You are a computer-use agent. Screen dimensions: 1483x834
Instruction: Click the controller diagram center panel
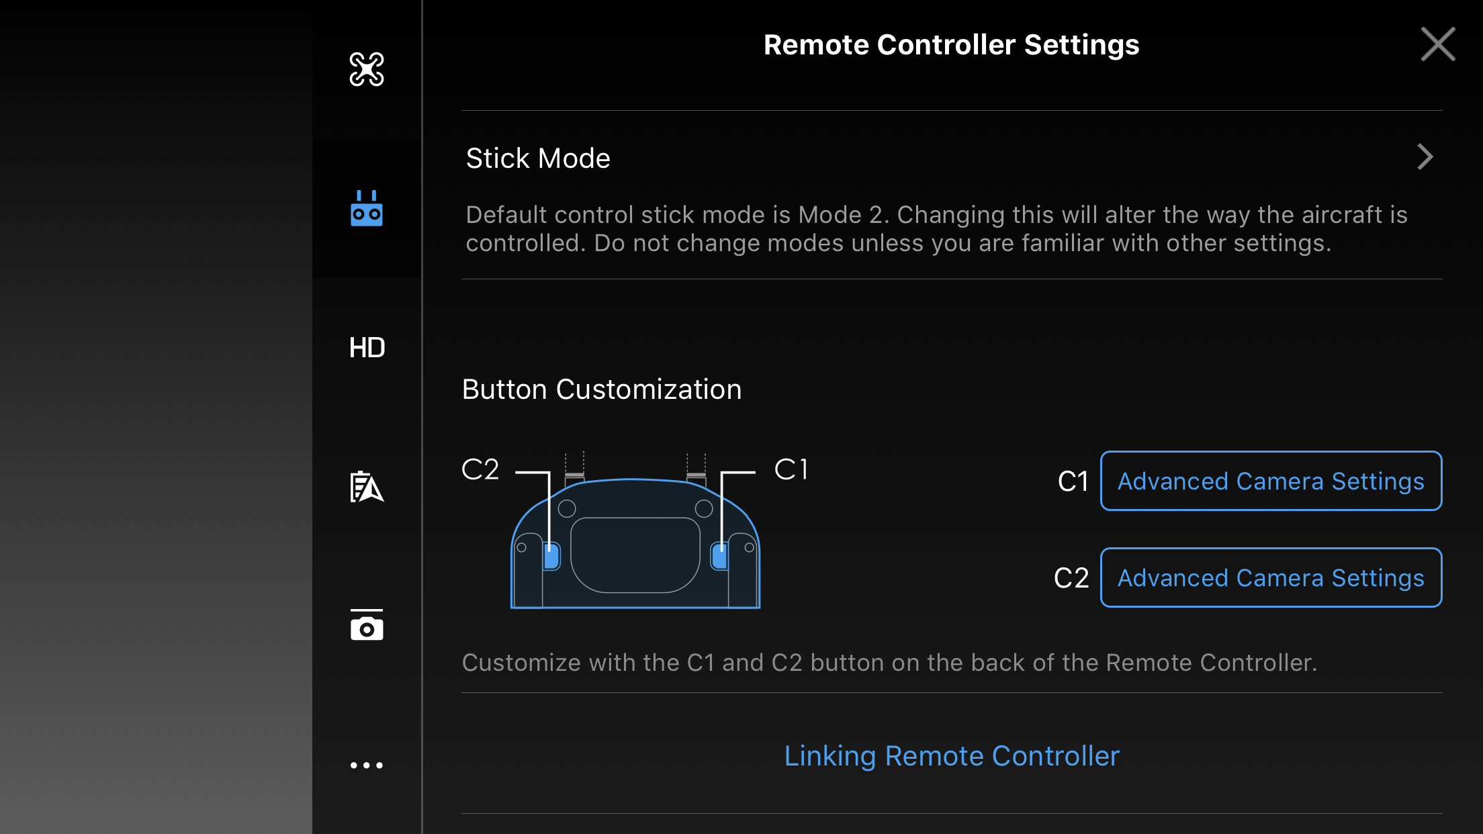(x=635, y=555)
